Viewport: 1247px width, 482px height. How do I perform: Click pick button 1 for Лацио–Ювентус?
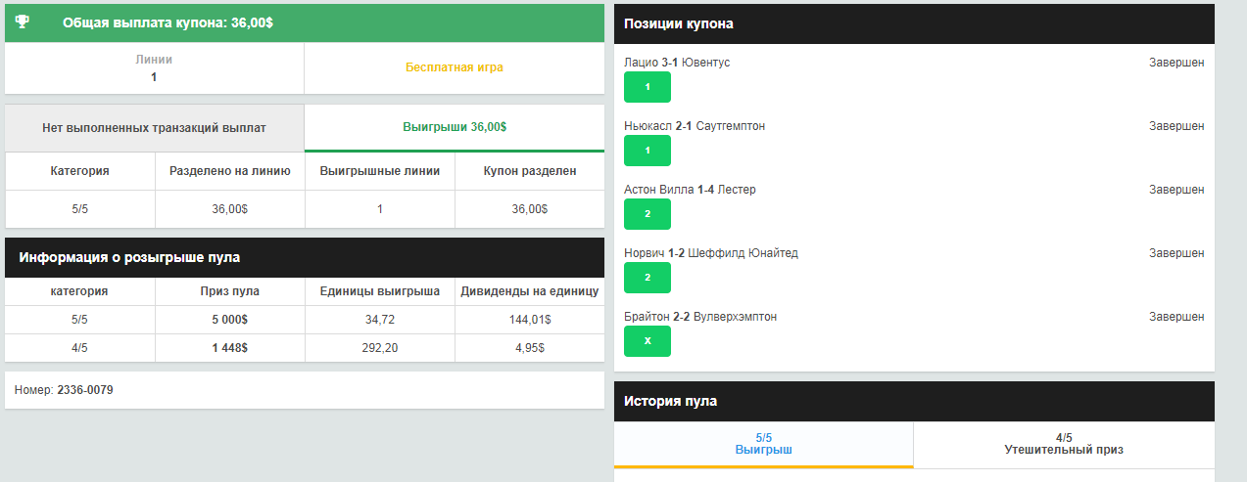[x=647, y=87]
